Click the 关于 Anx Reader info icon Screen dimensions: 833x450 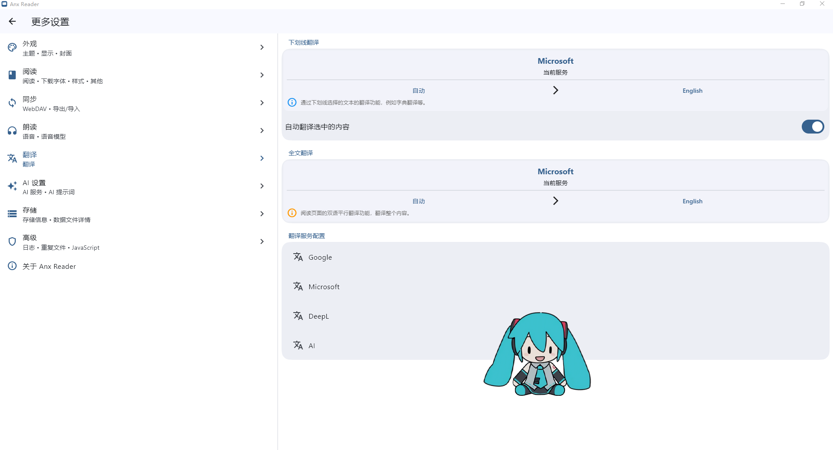coord(12,266)
